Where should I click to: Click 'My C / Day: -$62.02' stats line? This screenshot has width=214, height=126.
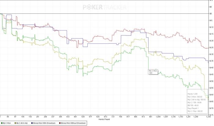point(195,111)
